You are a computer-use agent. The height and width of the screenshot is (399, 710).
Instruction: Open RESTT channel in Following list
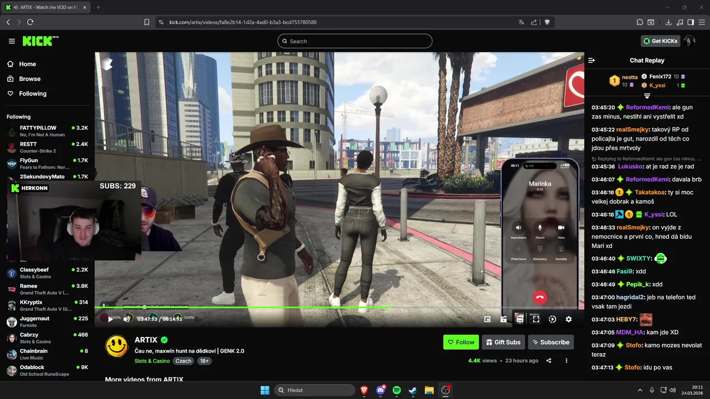click(x=47, y=147)
